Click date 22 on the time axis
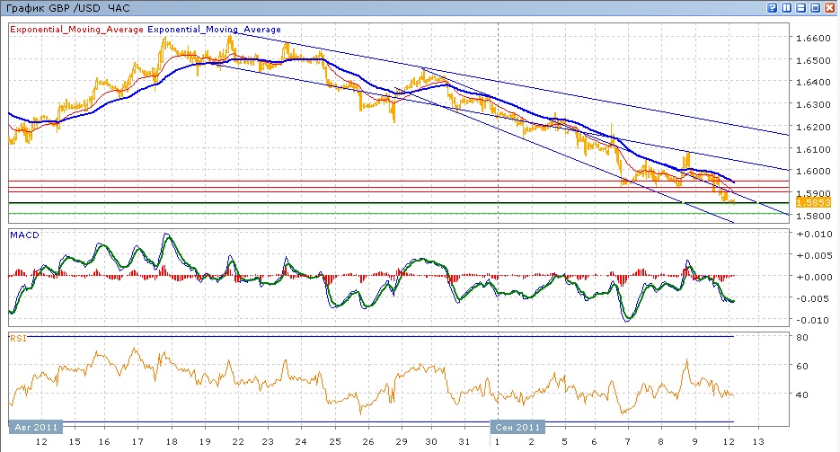840x452 pixels. [x=236, y=442]
